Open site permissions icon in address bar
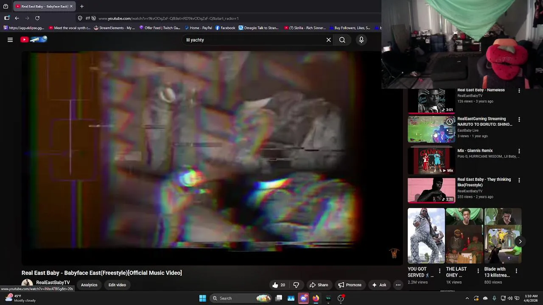 pos(88,18)
